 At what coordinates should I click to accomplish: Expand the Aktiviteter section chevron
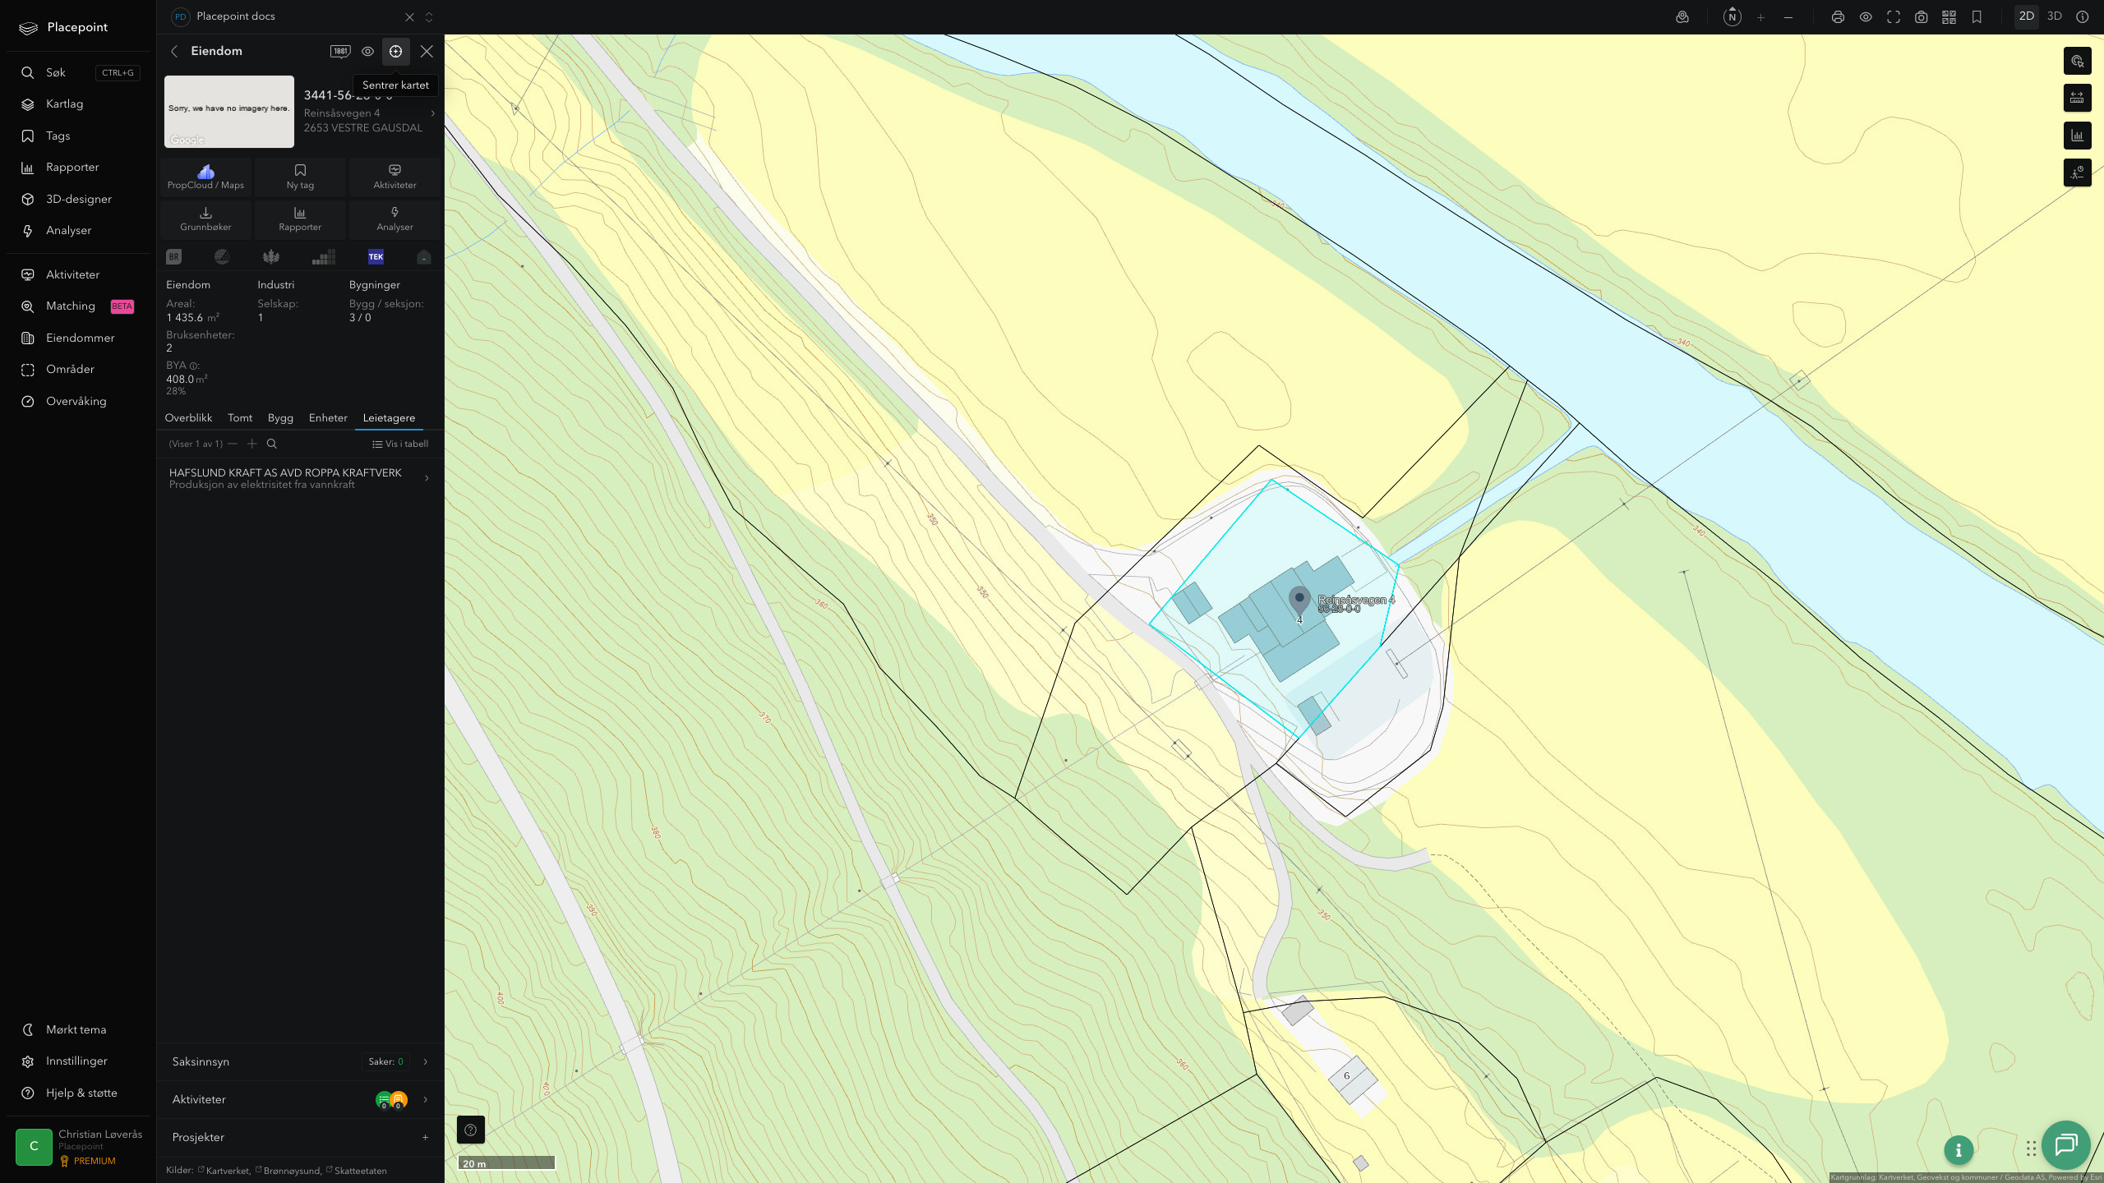tap(425, 1099)
